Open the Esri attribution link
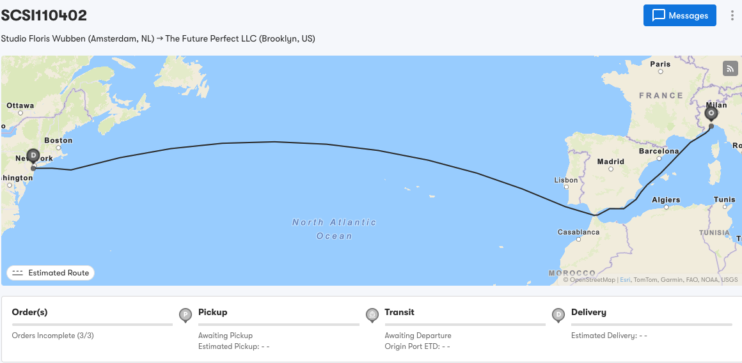Image resolution: width=742 pixels, height=363 pixels. [x=624, y=280]
